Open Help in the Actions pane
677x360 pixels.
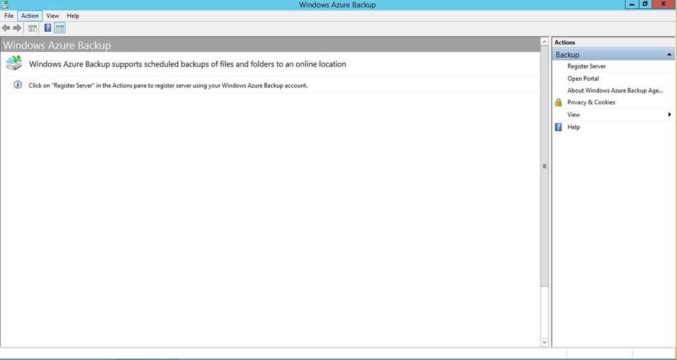coord(574,127)
